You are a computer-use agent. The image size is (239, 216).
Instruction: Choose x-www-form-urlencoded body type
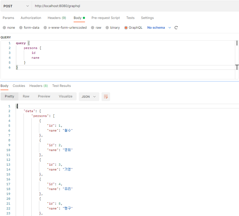[x=45, y=28]
